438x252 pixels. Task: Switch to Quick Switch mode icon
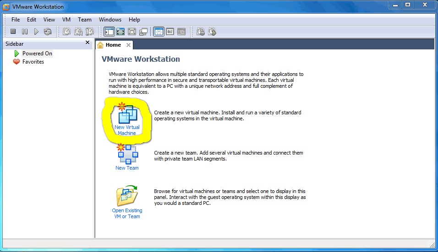point(120,32)
